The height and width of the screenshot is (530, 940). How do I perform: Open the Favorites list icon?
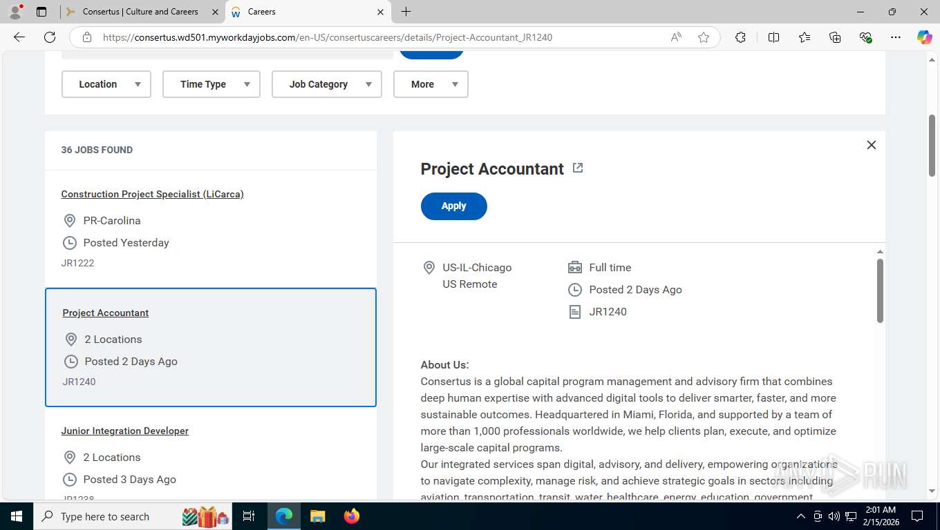805,37
